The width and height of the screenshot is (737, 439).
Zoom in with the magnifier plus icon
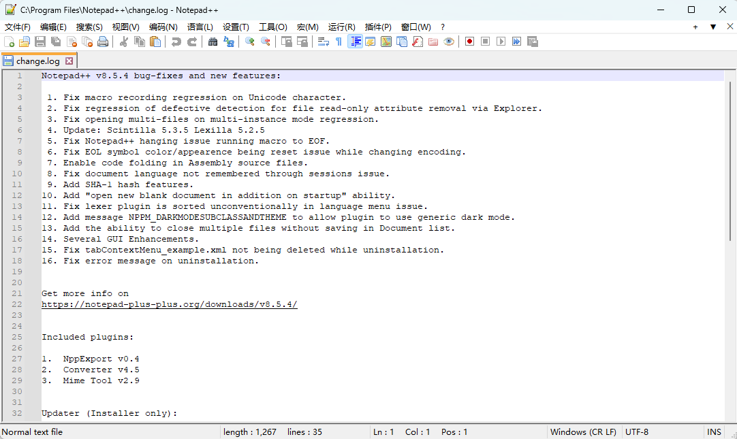click(x=249, y=42)
